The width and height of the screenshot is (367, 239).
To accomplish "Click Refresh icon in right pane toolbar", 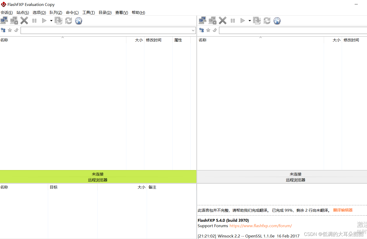I will (267, 21).
